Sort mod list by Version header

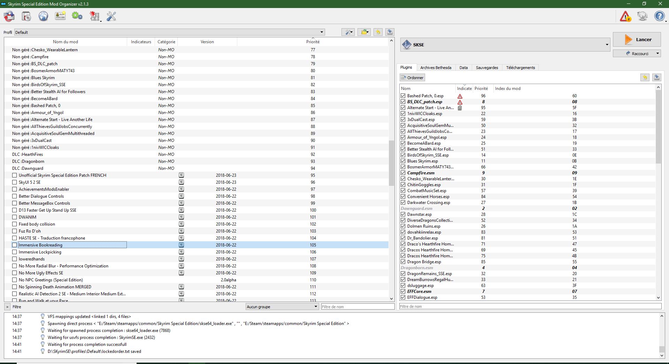tap(207, 41)
